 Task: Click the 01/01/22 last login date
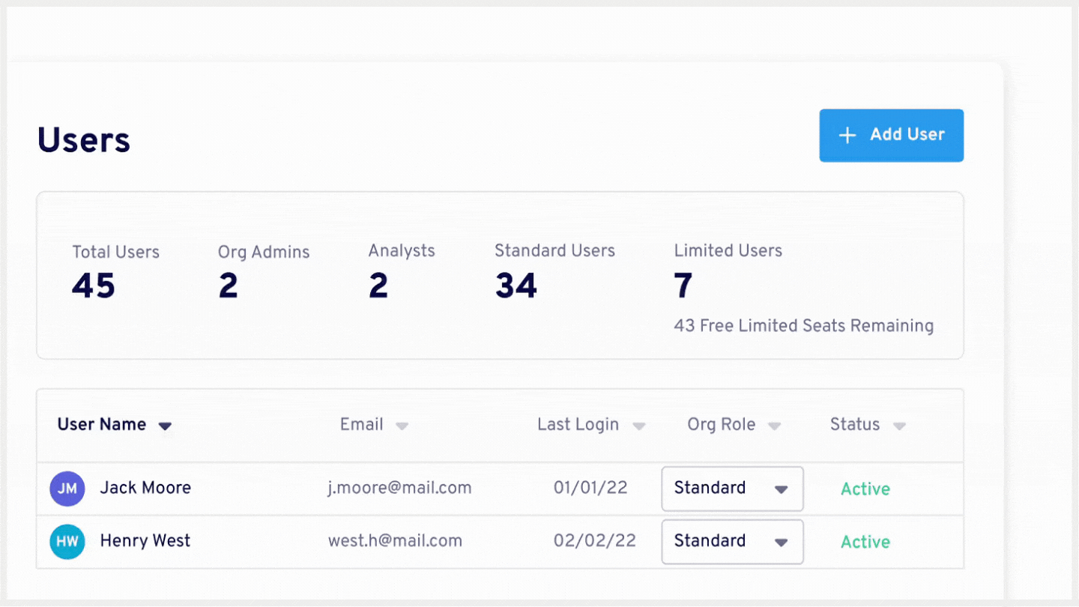590,488
